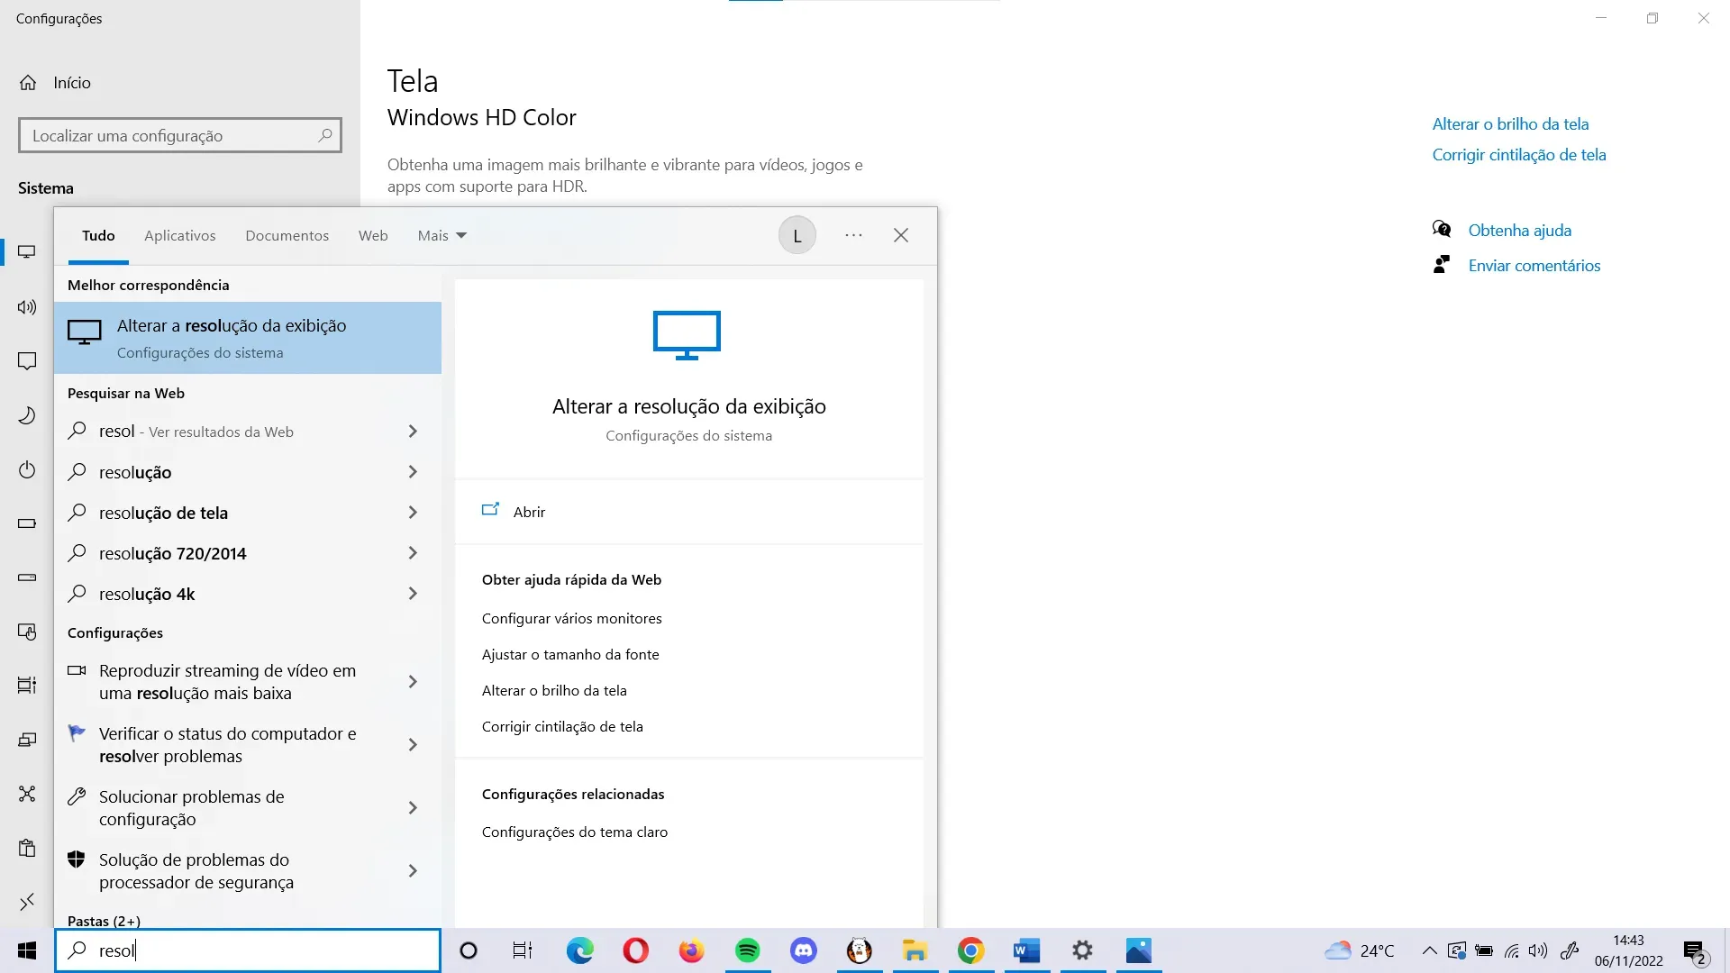Open the Mais dropdown in search tabs

[442, 236]
